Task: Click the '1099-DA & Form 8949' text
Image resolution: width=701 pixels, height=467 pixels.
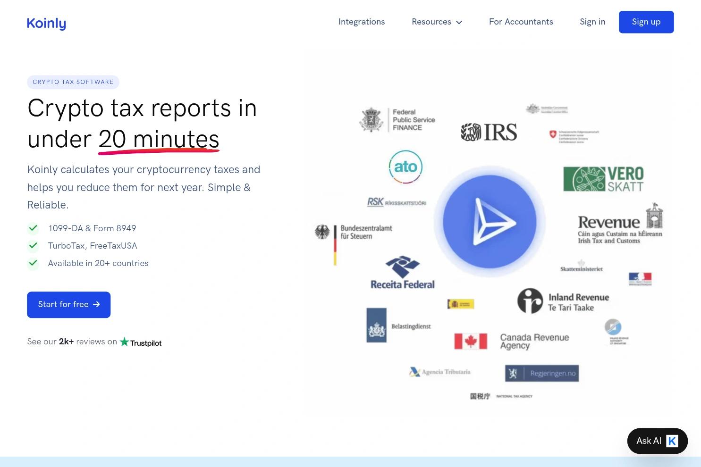Action: (92, 228)
